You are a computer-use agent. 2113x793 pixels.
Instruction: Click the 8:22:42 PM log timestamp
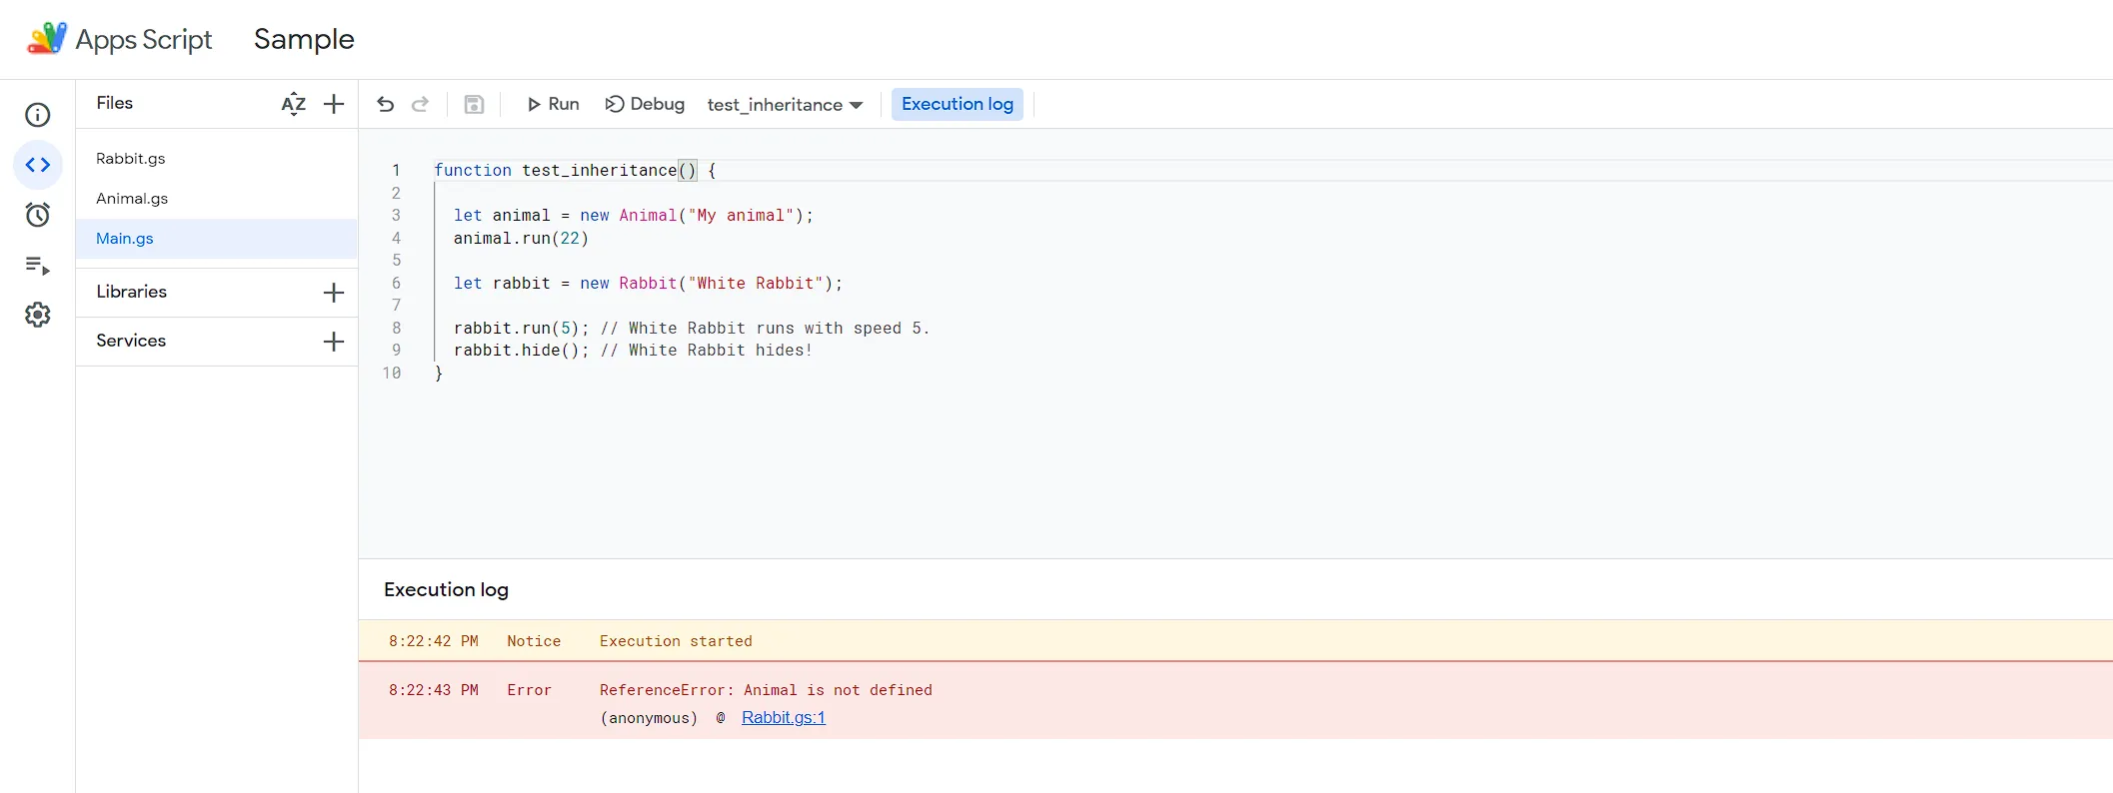coord(434,641)
